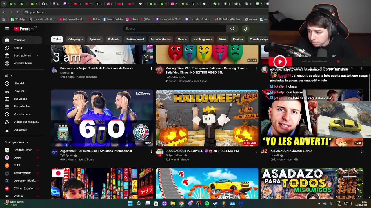Screen dimensions: 371x208
Task: Open Suscripciones in the sidebar
Action: (22, 55)
